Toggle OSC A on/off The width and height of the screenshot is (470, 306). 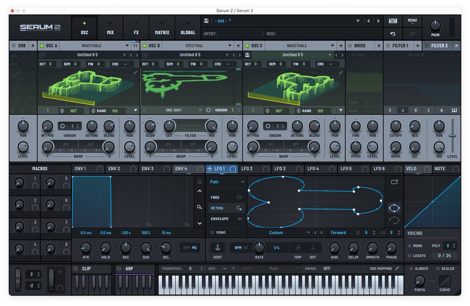pos(42,46)
